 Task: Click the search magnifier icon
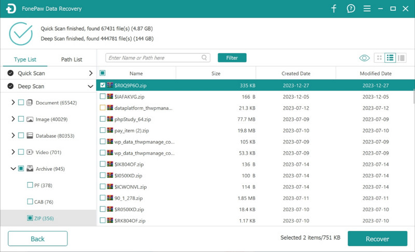[x=204, y=57]
